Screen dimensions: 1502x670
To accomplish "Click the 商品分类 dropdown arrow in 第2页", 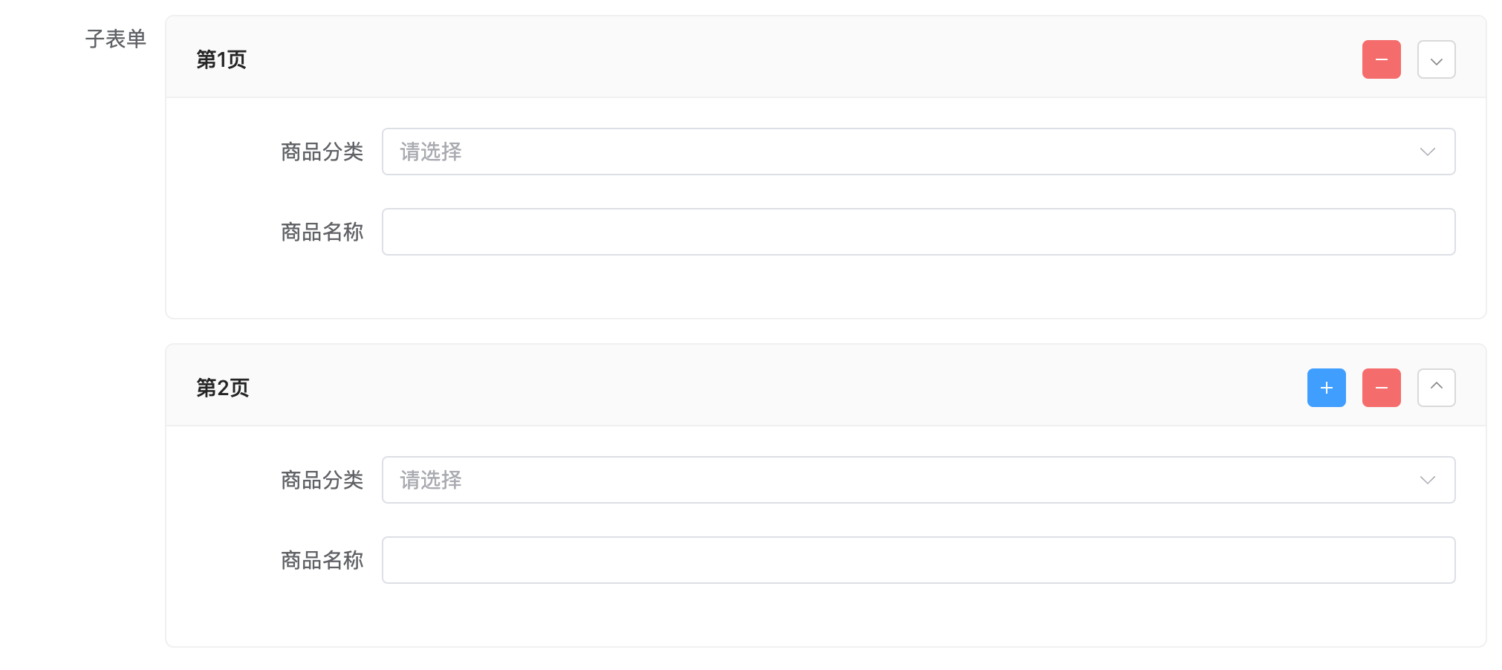I will [1427, 480].
